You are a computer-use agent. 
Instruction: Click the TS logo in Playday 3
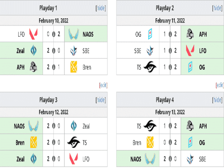click(x=75, y=142)
